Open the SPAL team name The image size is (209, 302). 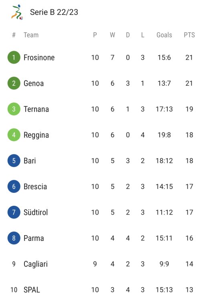tap(32, 290)
